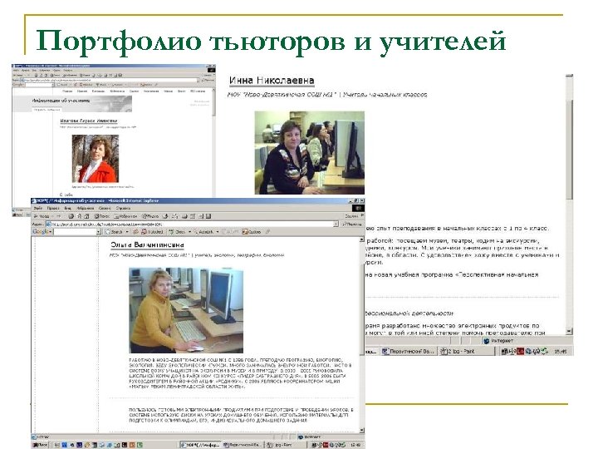Click the Интернет zone indicator in right window status bar
This screenshot has height=449, width=598.
coord(499,341)
